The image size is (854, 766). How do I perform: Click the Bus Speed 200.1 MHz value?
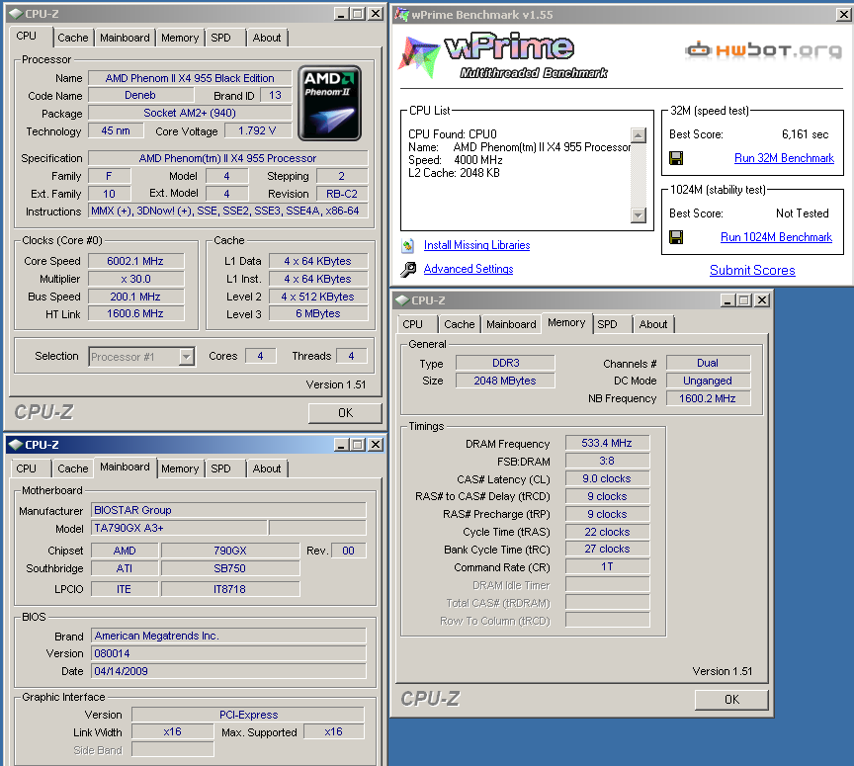(135, 297)
